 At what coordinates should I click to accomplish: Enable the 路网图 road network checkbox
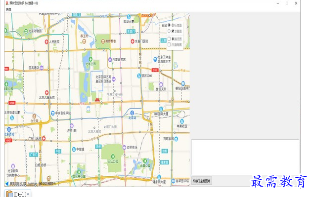pos(169,44)
